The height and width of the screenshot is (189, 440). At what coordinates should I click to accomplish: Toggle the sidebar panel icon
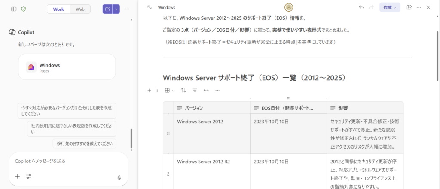pyautogui.click(x=14, y=9)
